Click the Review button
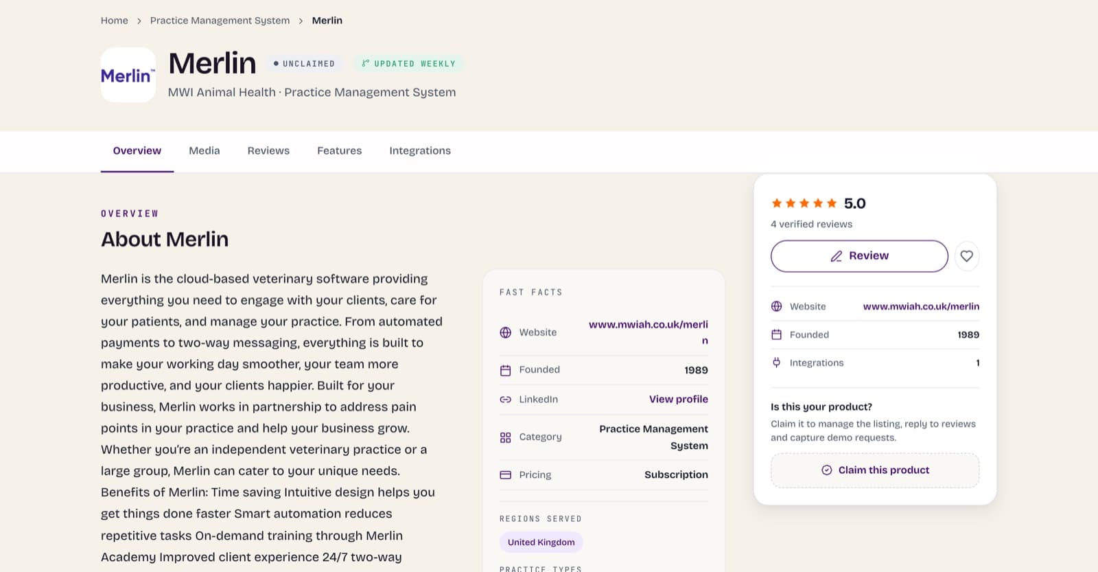Screen dimensions: 1098x572 click(859, 256)
